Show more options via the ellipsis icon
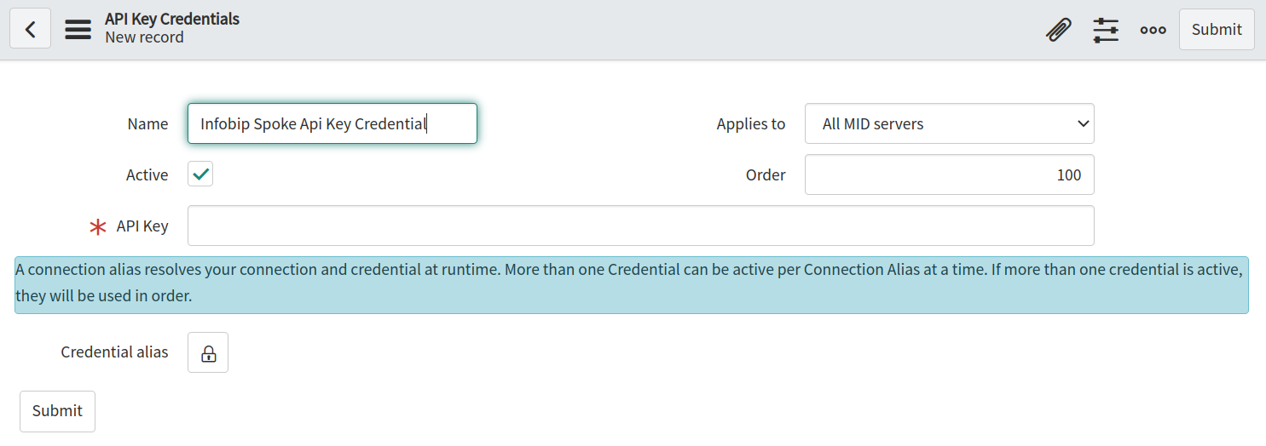The height and width of the screenshot is (446, 1266). pos(1153,30)
